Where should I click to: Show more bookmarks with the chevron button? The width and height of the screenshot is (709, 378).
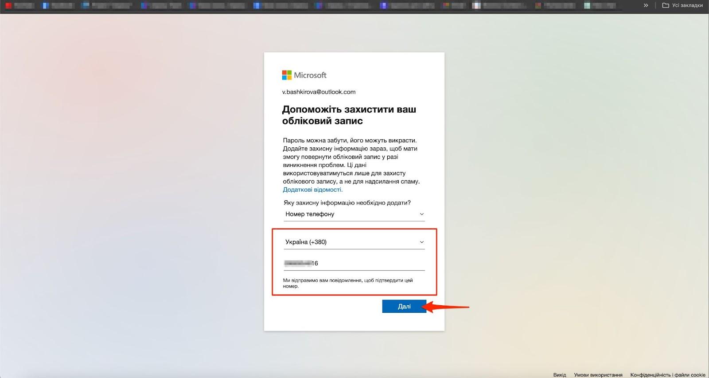pyautogui.click(x=646, y=5)
